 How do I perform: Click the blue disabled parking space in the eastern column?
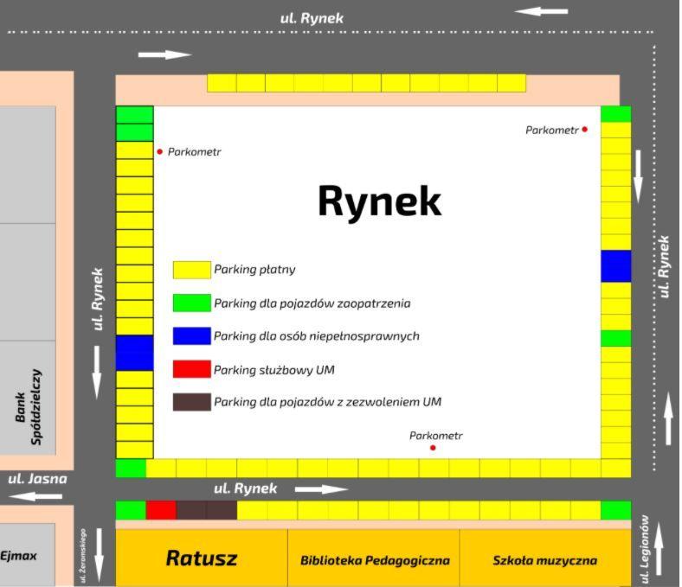coord(616,266)
